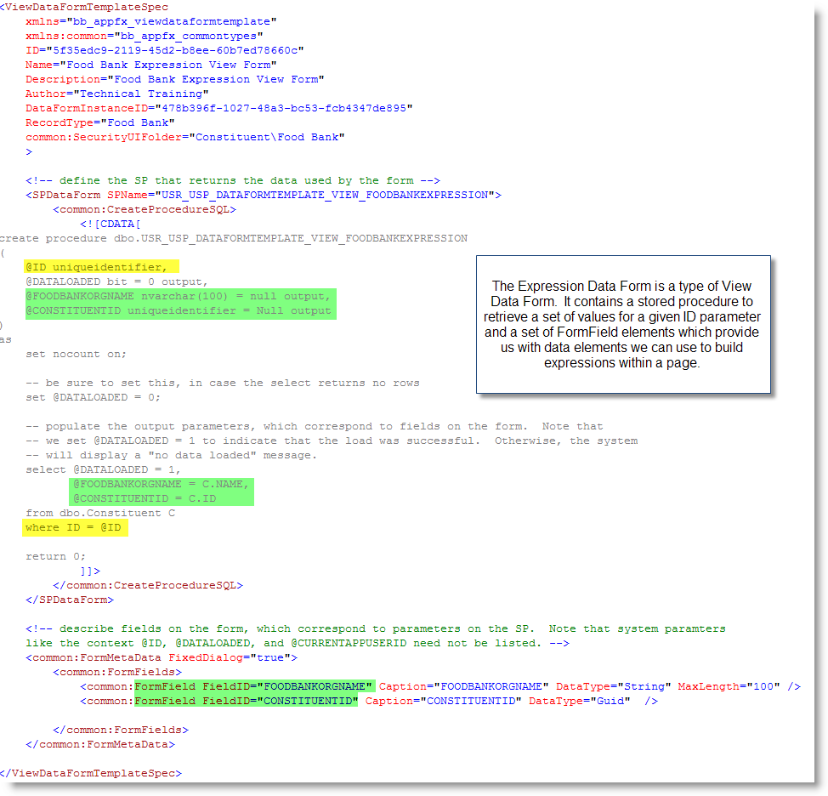The height and width of the screenshot is (796, 828).
Task: Click comment 'populate the output parameters'
Action: point(315,426)
